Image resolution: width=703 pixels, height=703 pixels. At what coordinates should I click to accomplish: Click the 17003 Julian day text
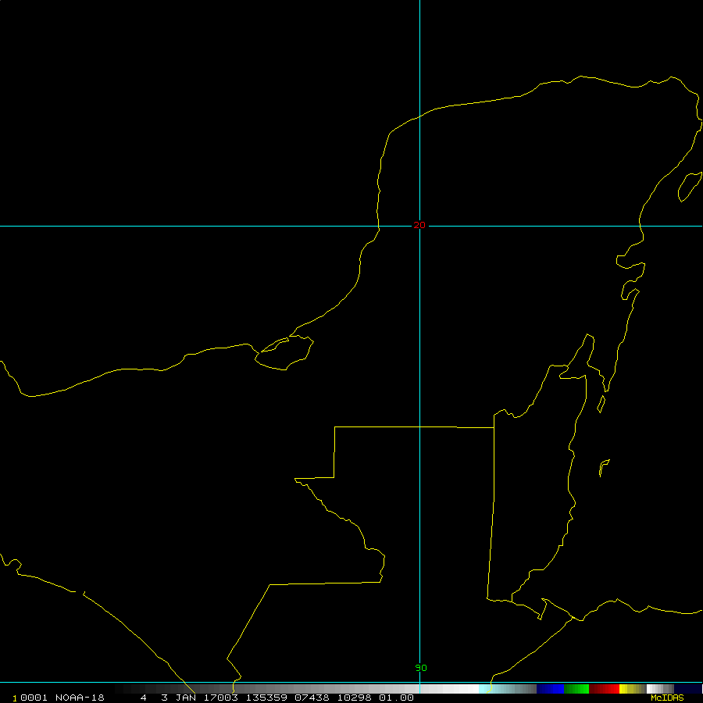coord(222,698)
